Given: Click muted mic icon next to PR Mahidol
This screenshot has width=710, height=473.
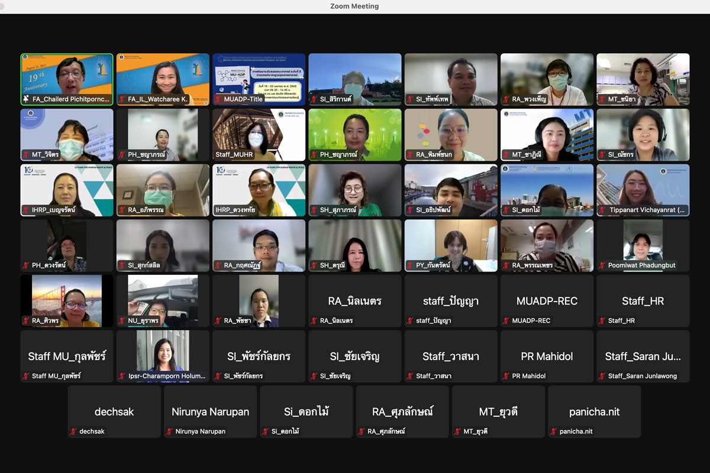Looking at the screenshot, I should pos(506,376).
